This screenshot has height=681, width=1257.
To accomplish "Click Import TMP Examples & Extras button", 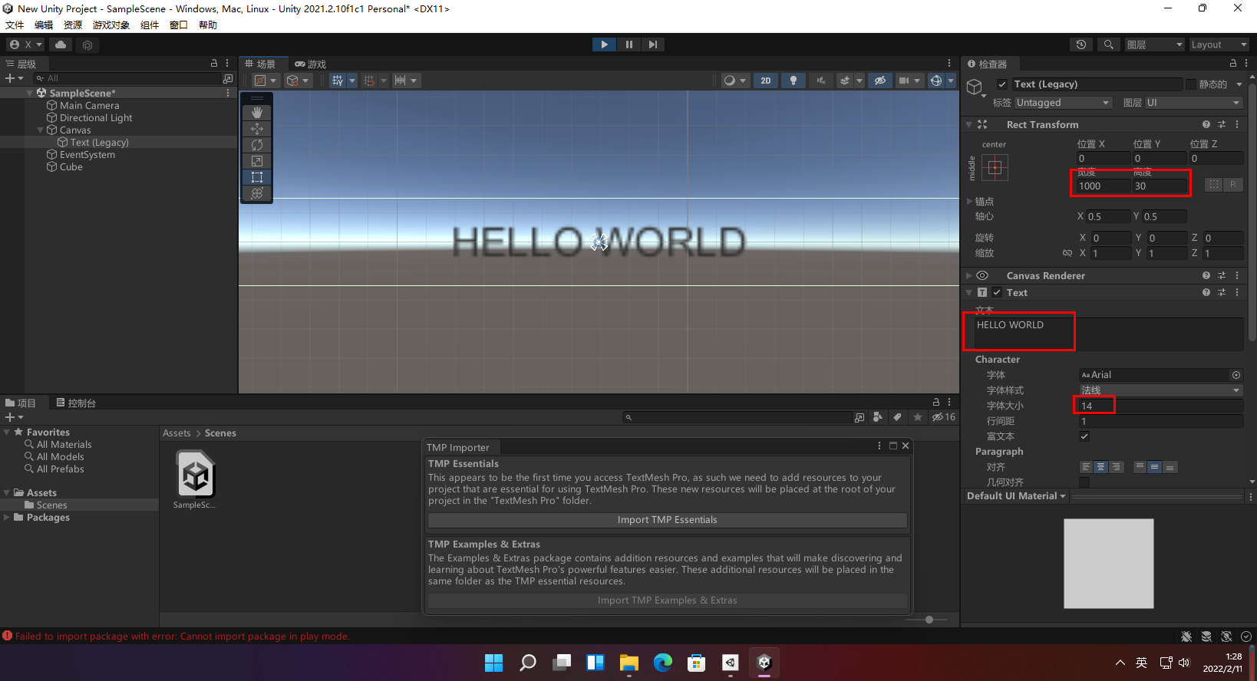I will point(667,600).
